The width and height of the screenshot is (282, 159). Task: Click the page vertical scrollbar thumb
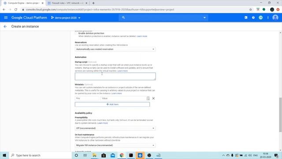pyautogui.click(x=280, y=115)
